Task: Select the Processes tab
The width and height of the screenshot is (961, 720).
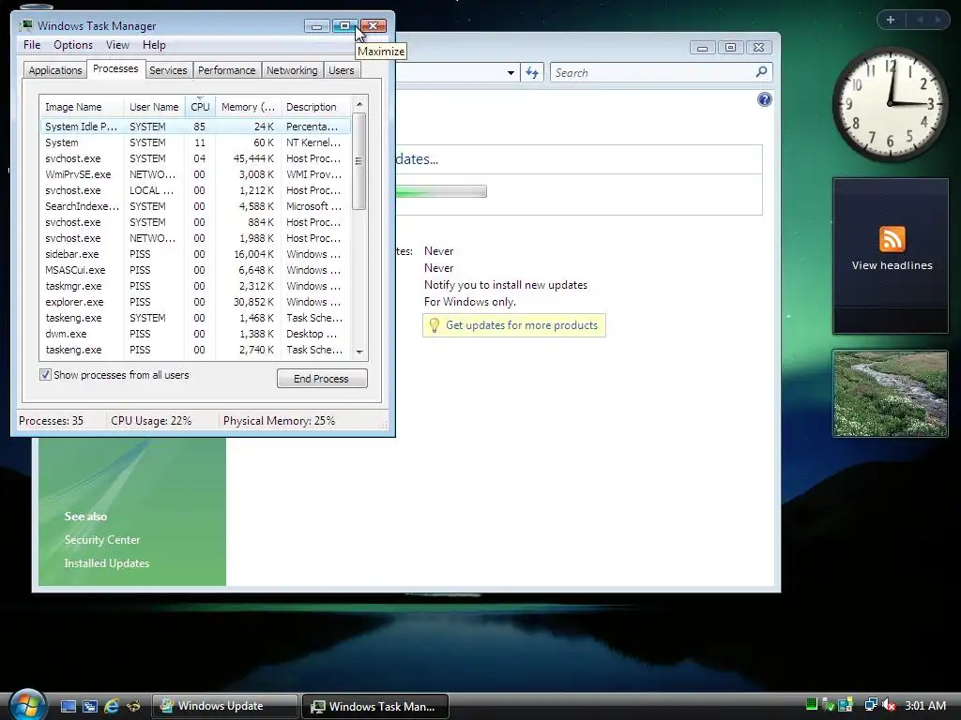Action: tap(115, 68)
